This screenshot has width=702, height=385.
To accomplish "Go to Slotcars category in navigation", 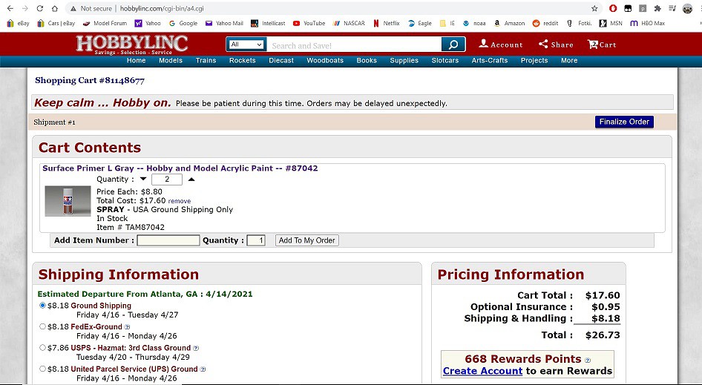I will point(445,61).
